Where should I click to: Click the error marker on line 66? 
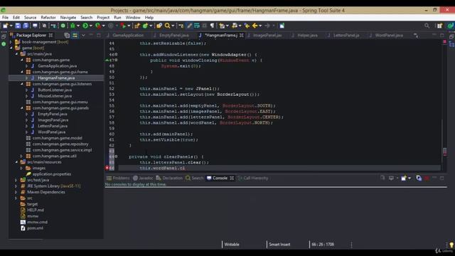click(x=107, y=168)
